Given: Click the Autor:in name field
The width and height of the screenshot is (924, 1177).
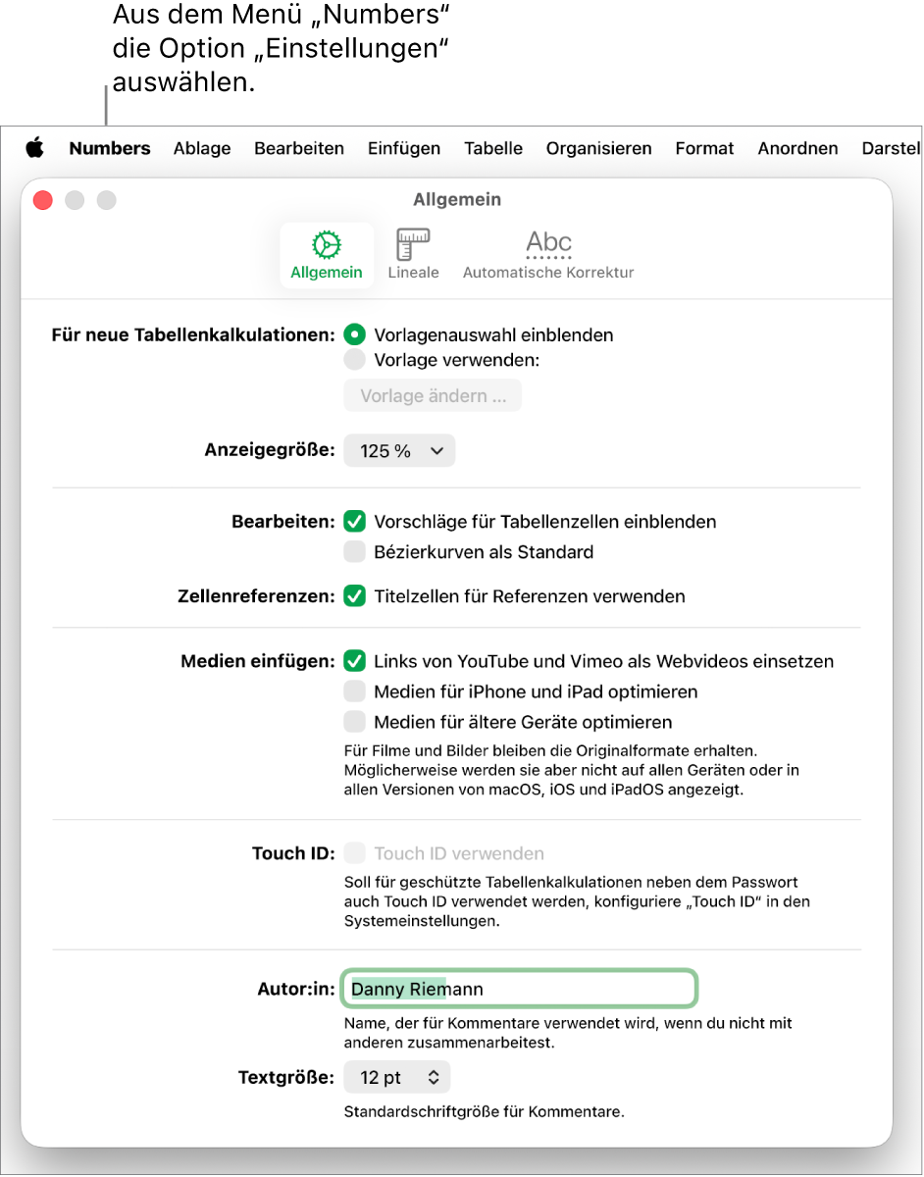Looking at the screenshot, I should click(519, 990).
